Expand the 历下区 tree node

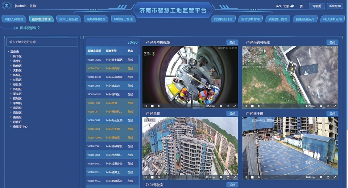[x=11, y=56]
